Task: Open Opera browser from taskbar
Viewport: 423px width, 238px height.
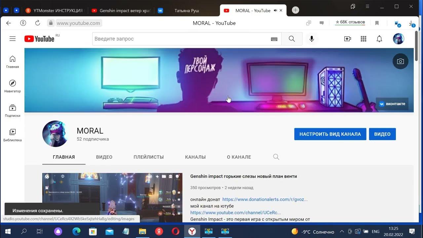Action: click(x=175, y=231)
